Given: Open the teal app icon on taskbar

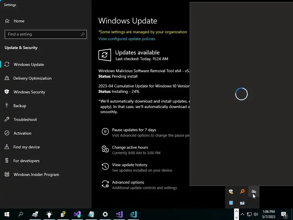Looking at the screenshot, I should (133, 214).
